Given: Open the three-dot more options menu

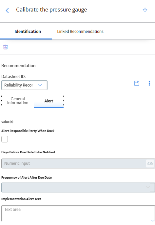Looking at the screenshot, I should [x=149, y=83].
